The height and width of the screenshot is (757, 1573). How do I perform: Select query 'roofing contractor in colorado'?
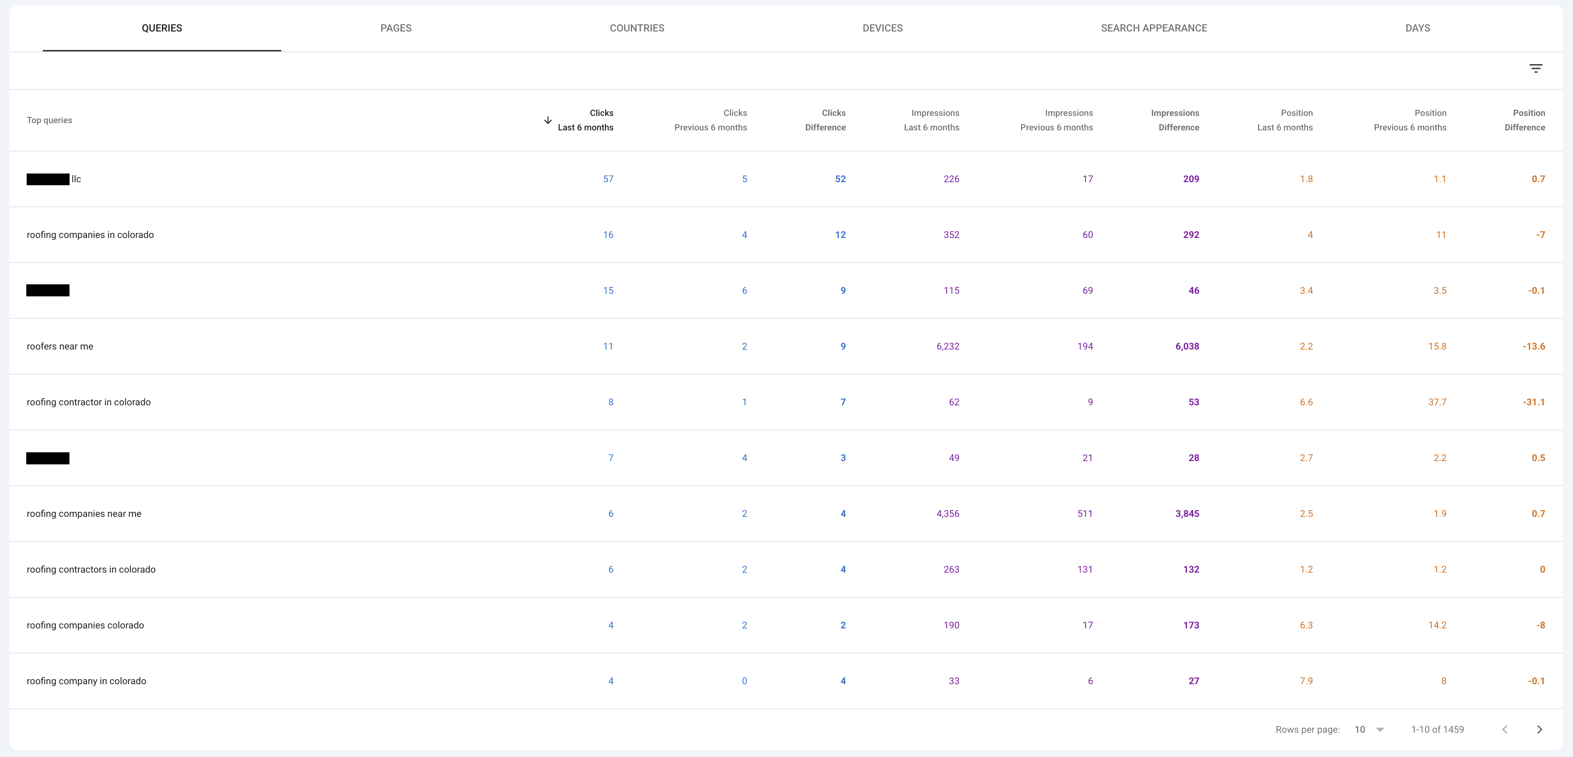tap(88, 402)
